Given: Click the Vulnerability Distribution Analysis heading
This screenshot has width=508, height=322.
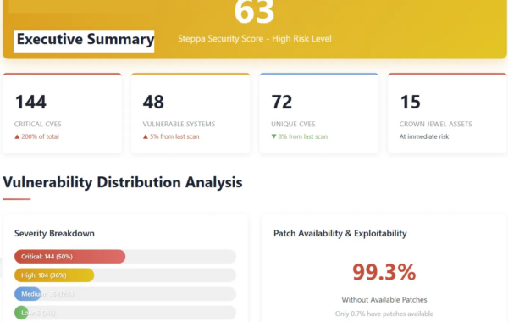Looking at the screenshot, I should (123, 182).
